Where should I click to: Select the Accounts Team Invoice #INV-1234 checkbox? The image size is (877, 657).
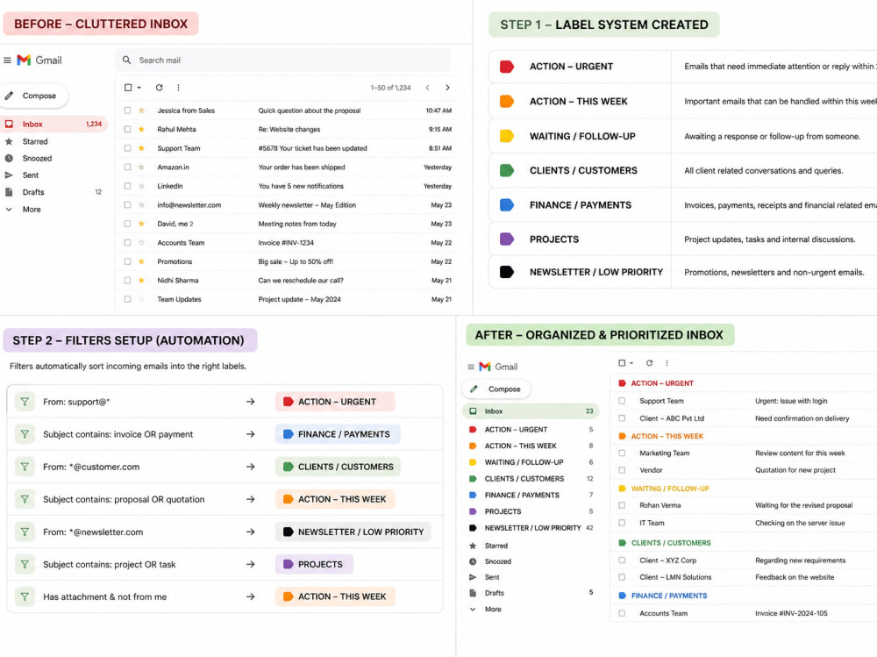point(127,242)
